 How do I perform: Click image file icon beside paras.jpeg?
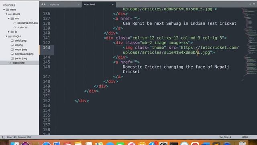tap(12, 58)
